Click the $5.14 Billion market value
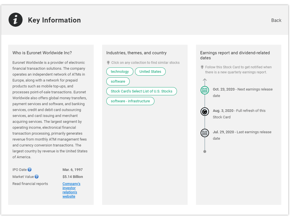Image resolution: width=290 pixels, height=217 pixels. pos(73,177)
